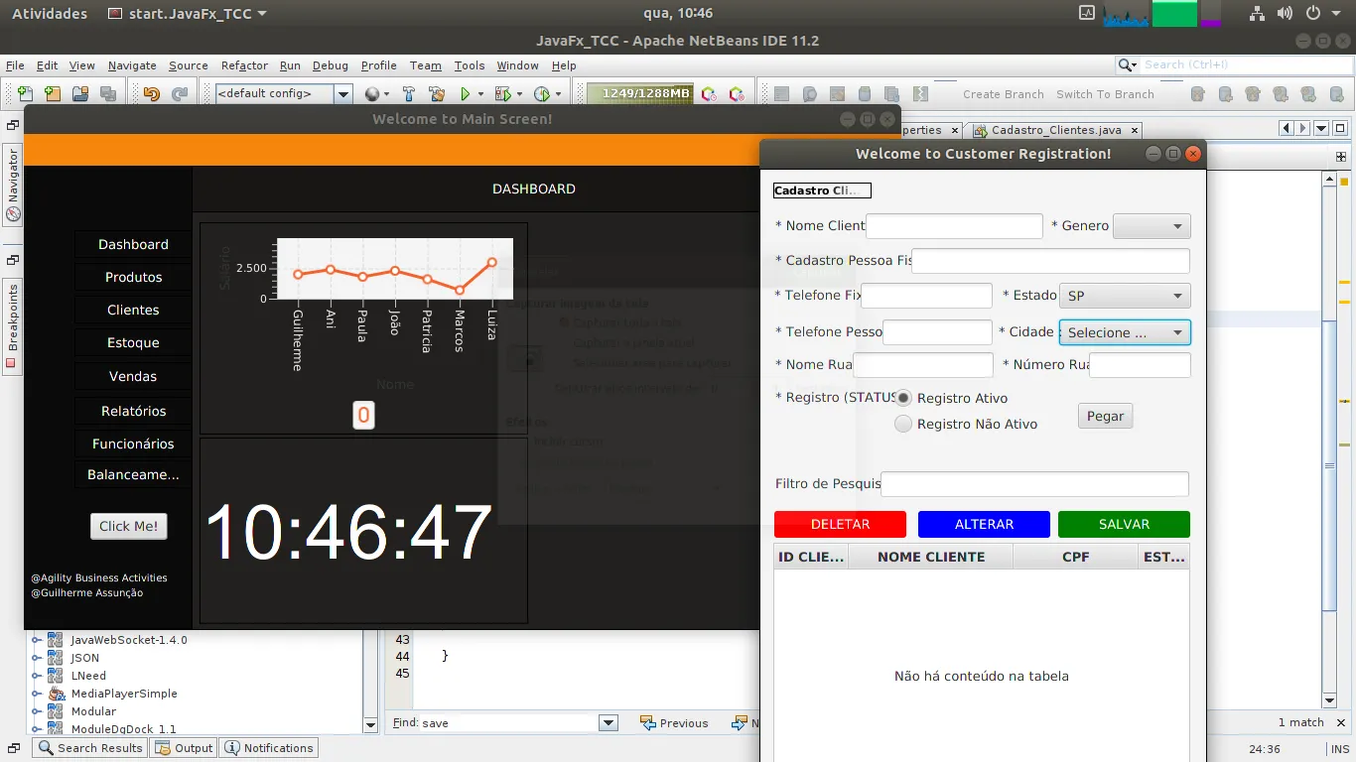Click the clock showing qua, 10:46
Image resolution: width=1356 pixels, height=762 pixels.
point(678,14)
